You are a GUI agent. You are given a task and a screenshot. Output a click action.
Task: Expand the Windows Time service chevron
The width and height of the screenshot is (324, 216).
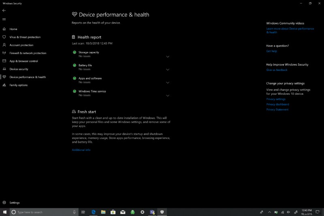(168, 96)
